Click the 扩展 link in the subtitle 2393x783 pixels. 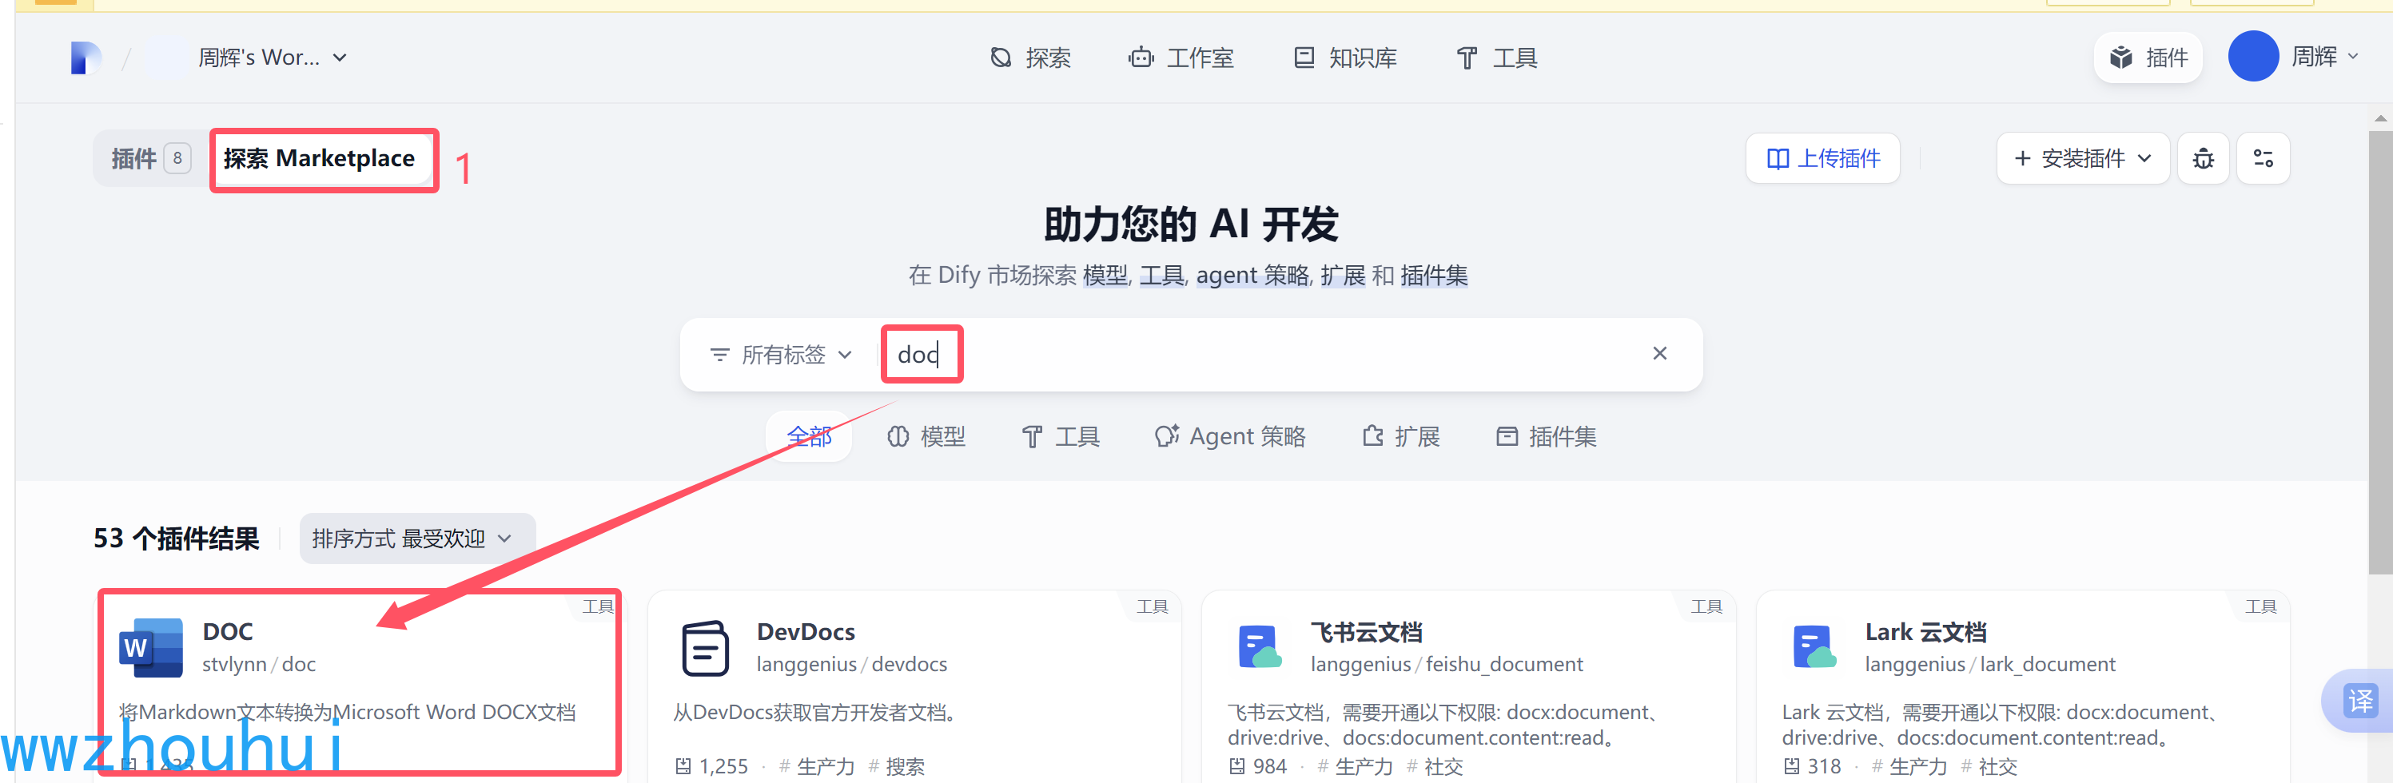tap(1342, 276)
